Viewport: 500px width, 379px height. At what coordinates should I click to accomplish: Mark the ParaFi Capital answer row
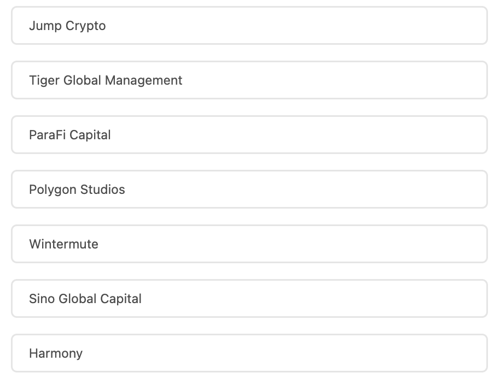(x=249, y=135)
